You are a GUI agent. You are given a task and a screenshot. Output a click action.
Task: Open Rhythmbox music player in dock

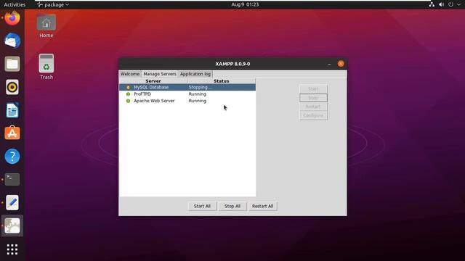[x=12, y=87]
